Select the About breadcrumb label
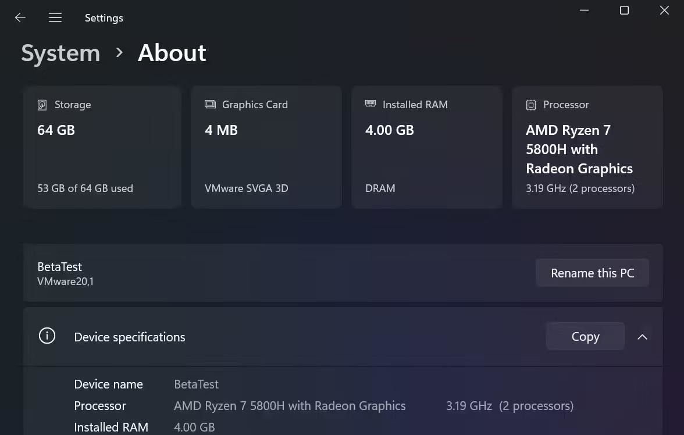The height and width of the screenshot is (435, 684). [x=172, y=53]
